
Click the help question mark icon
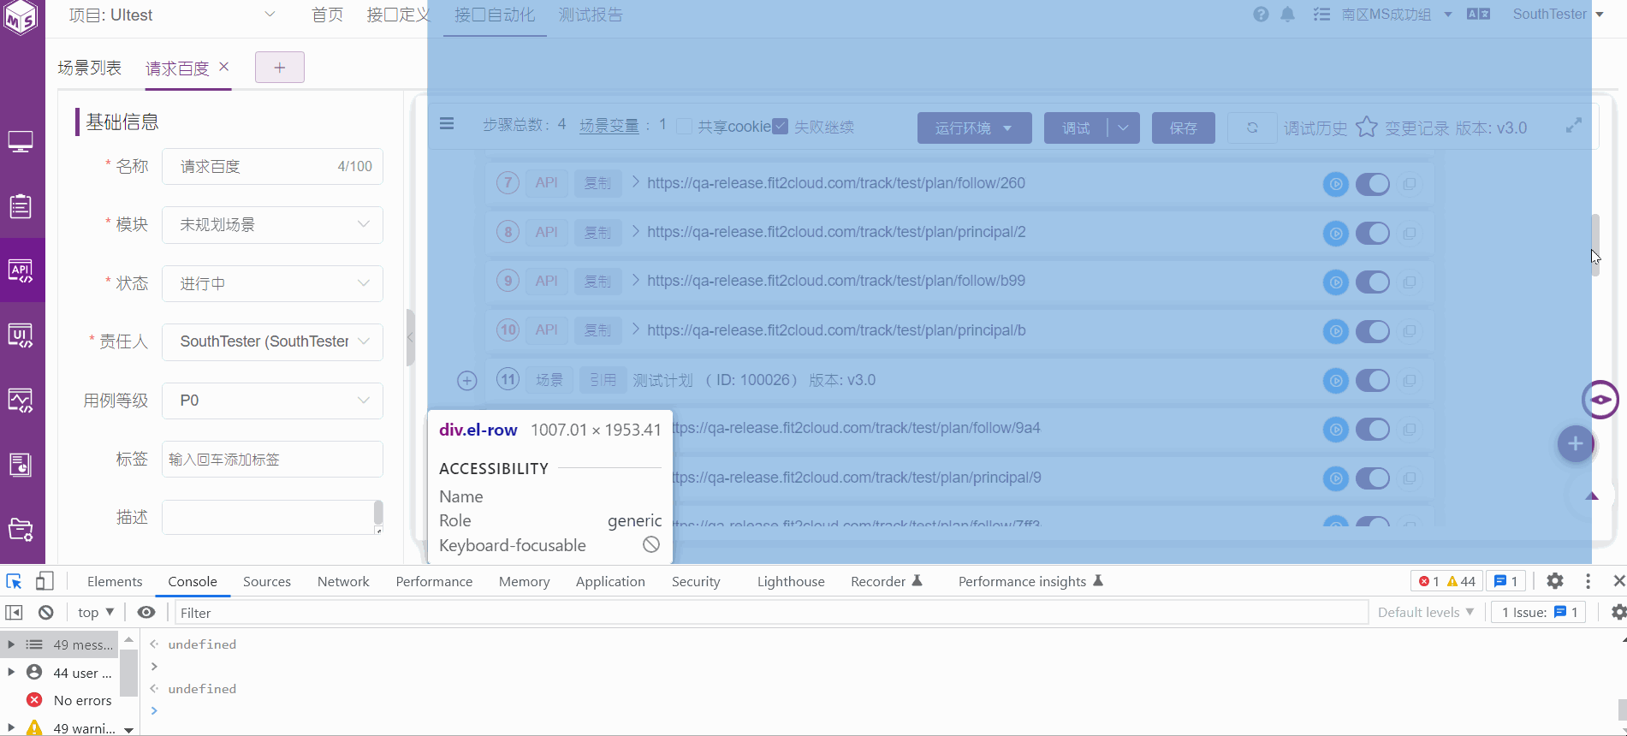pos(1261,15)
